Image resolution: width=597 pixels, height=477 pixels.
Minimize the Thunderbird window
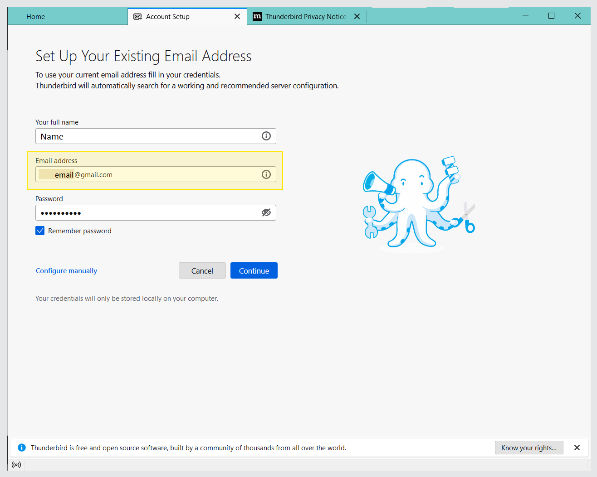click(525, 15)
